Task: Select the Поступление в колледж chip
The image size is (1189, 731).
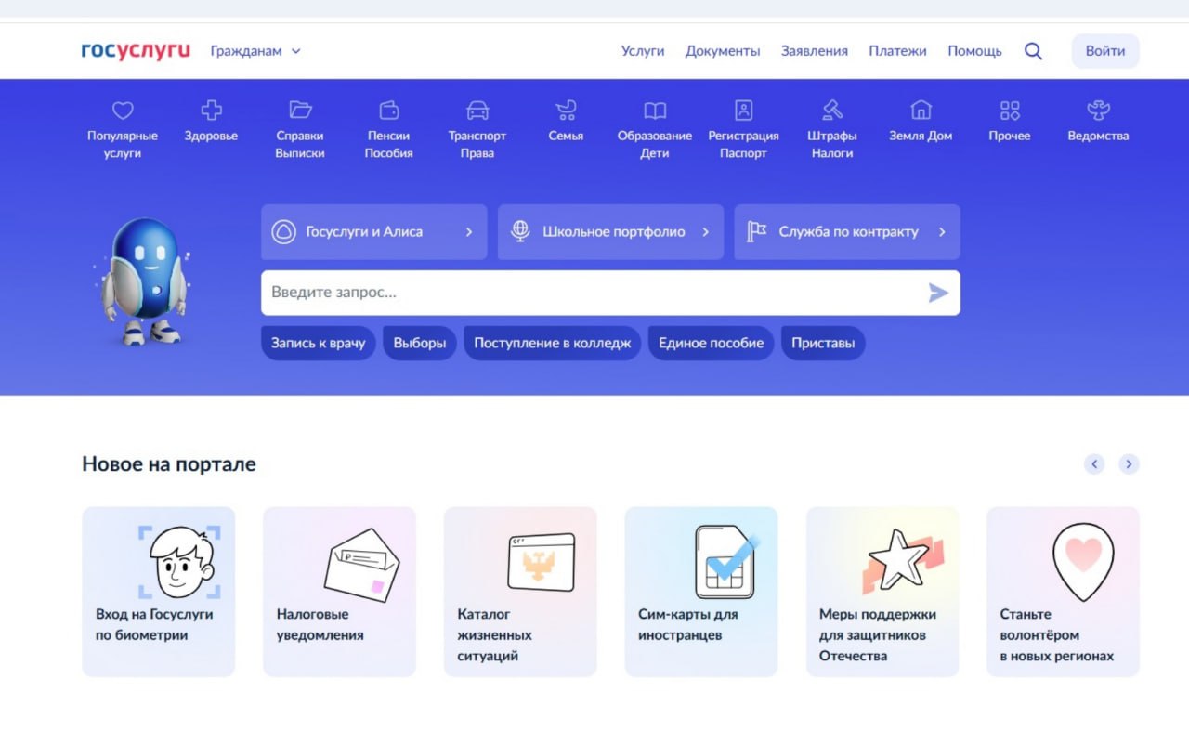Action: tap(553, 343)
